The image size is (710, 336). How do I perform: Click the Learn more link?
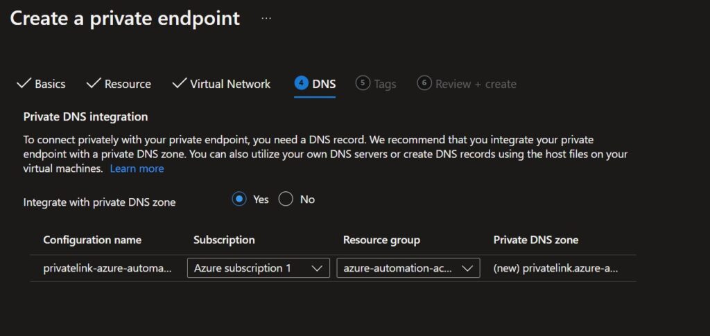point(137,168)
